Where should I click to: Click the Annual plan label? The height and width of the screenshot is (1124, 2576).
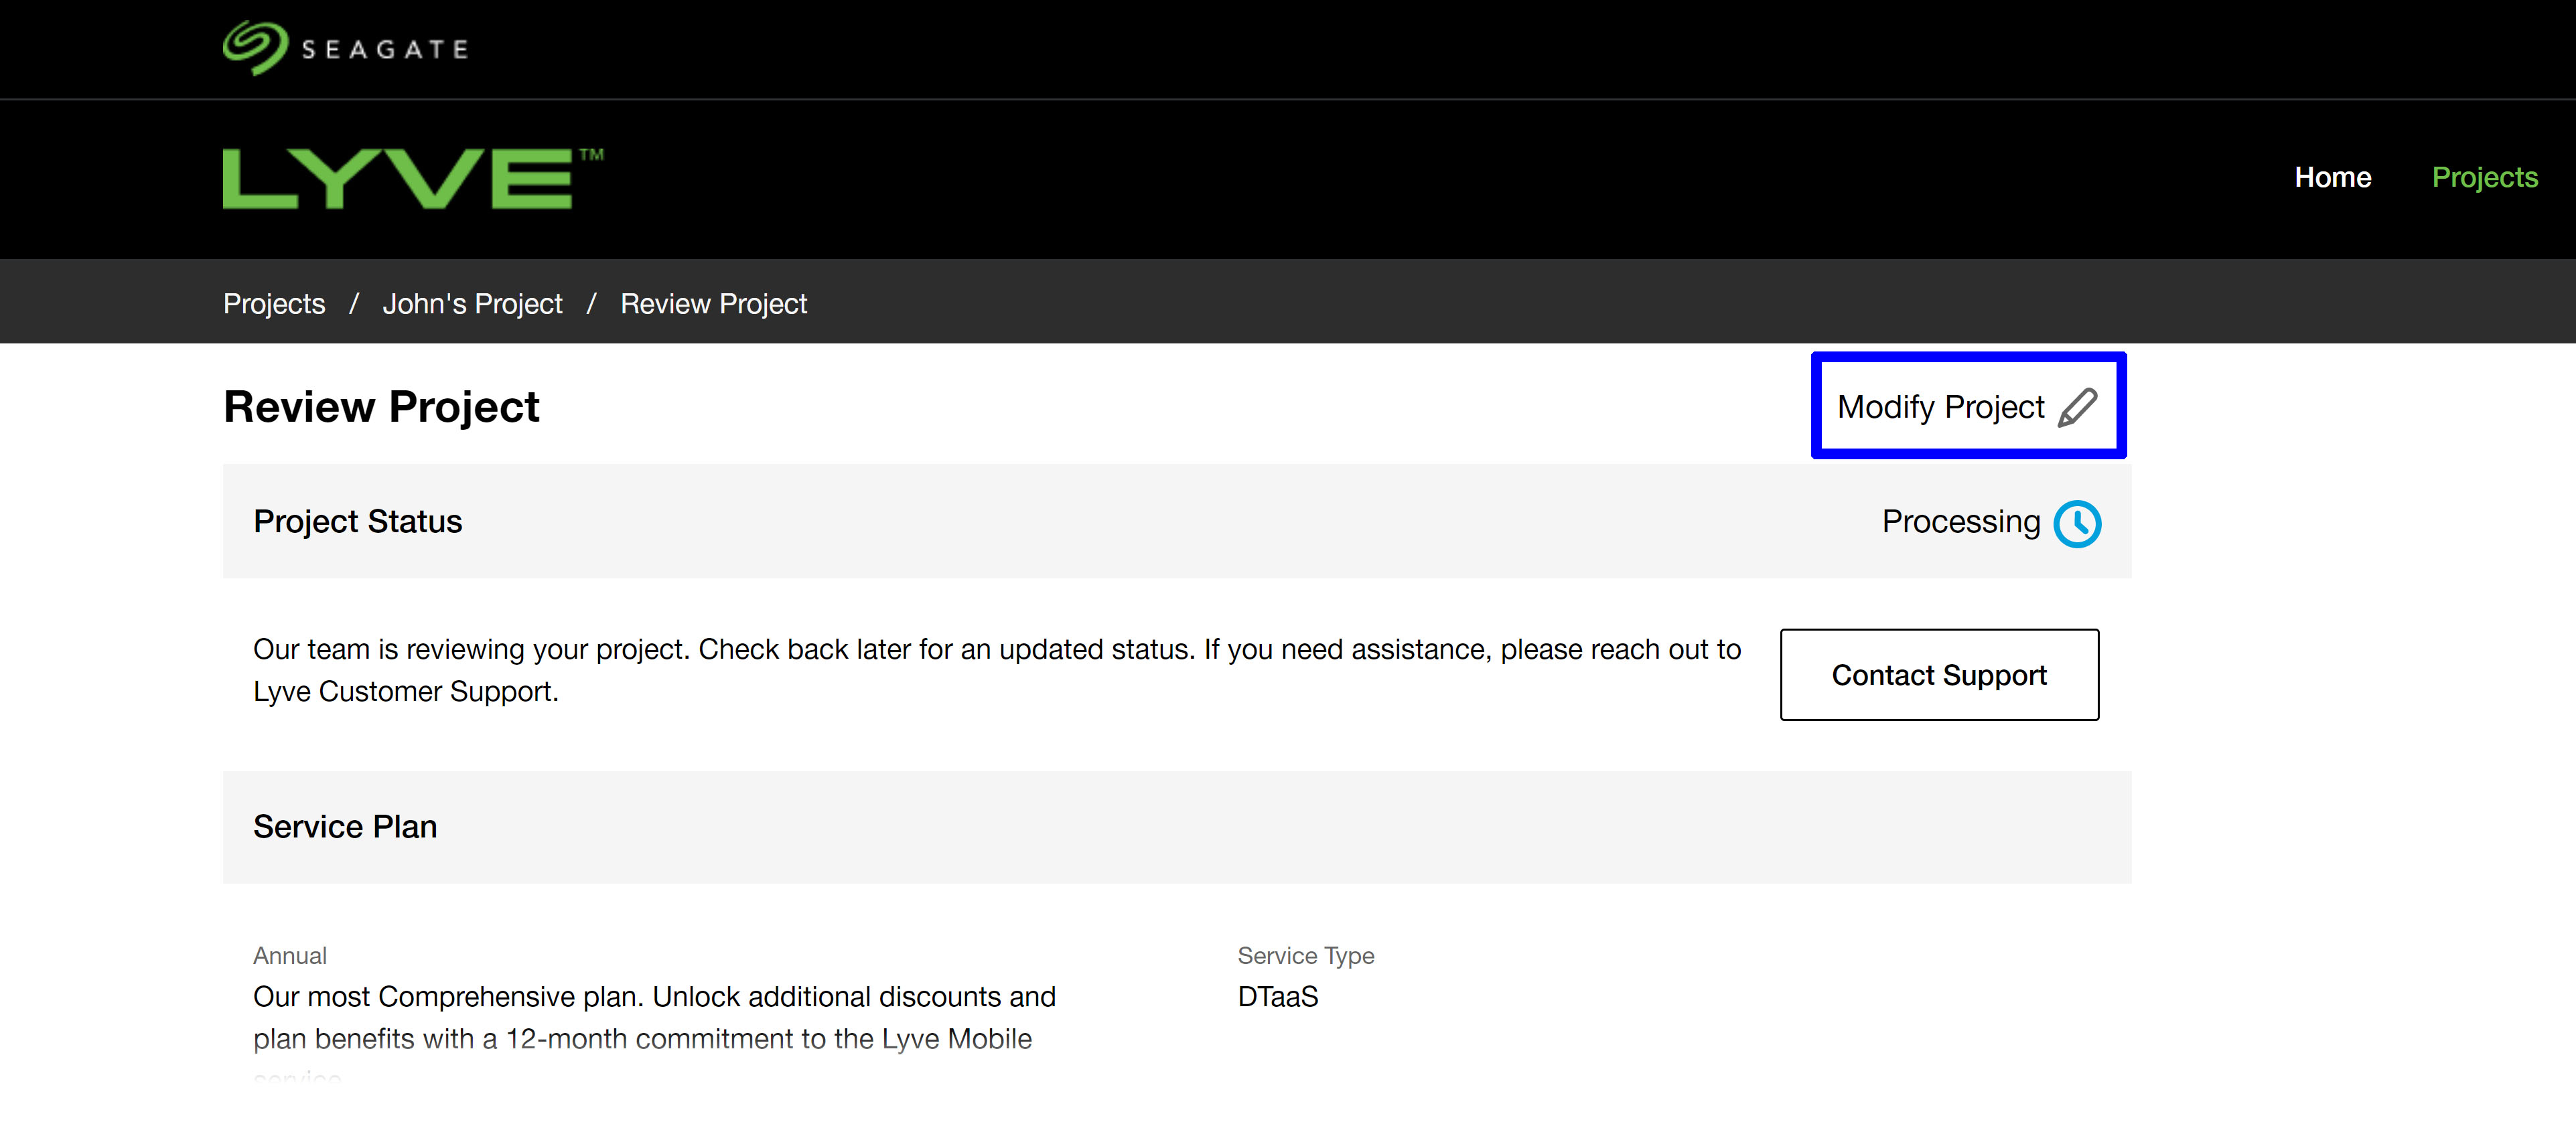(290, 956)
